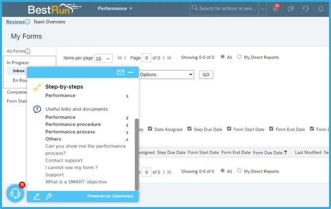Switch to the Team Overview tab
This screenshot has height=209, width=331.
coord(49,22)
